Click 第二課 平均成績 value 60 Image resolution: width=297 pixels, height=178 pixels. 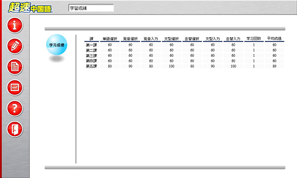274,50
